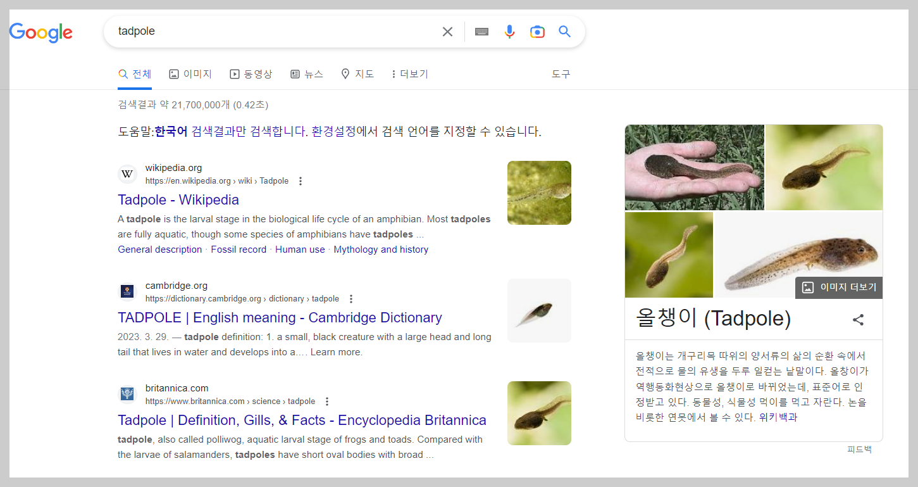
Task: Open the 도구 search tools
Action: click(x=561, y=74)
